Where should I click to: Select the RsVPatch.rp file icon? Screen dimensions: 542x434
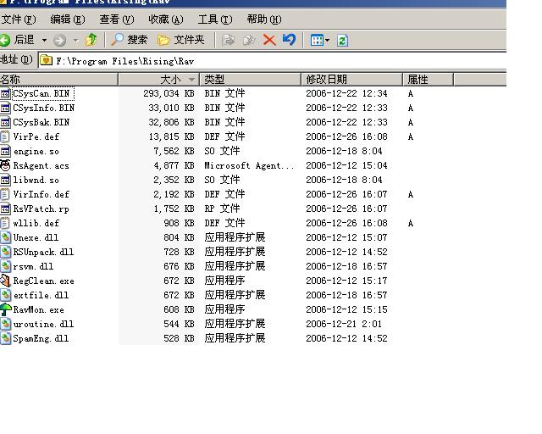pos(5,209)
